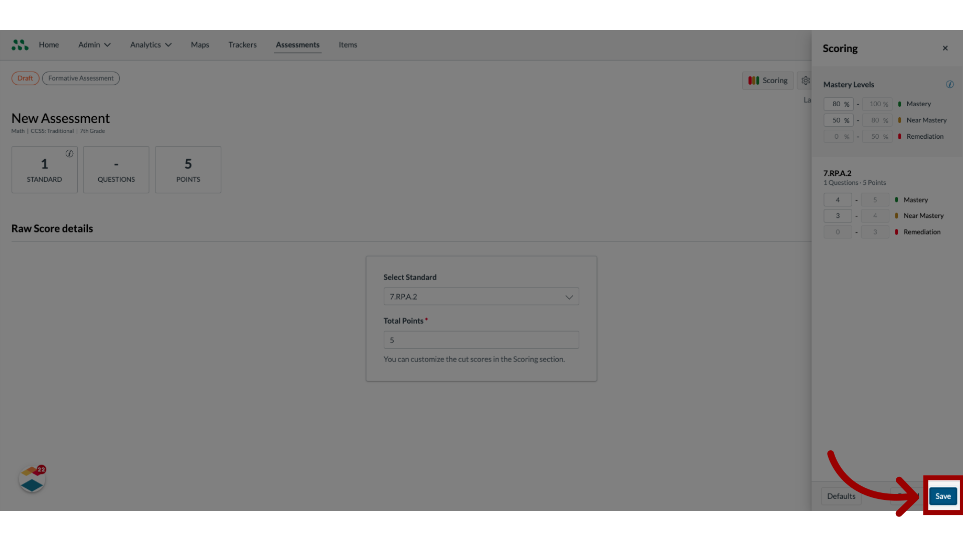Screen dimensions: 963x541
Task: Click the Scoring panel close button
Action: click(946, 48)
